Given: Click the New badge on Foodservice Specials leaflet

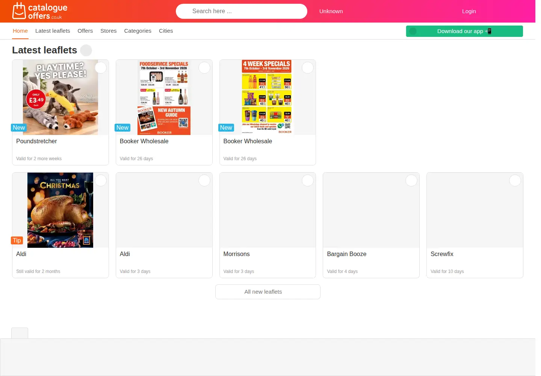Looking at the screenshot, I should click(x=122, y=128).
